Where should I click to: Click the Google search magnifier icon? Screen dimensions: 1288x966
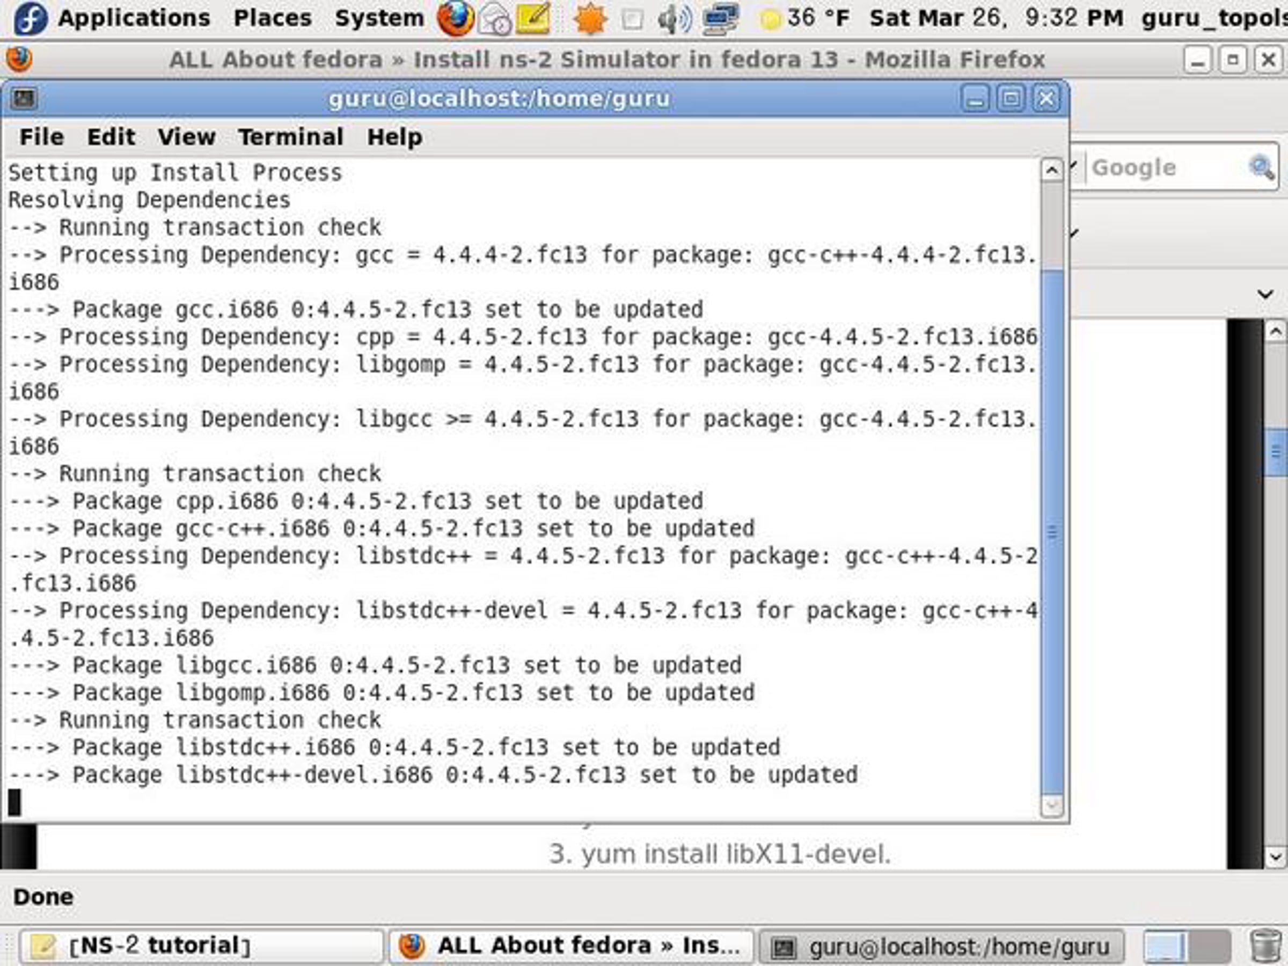point(1261,167)
